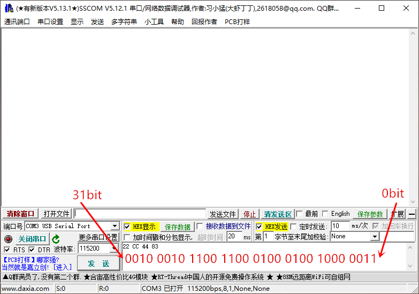The width and height of the screenshot is (419, 294).
Task: Open the 小工具 menu
Action: (154, 22)
